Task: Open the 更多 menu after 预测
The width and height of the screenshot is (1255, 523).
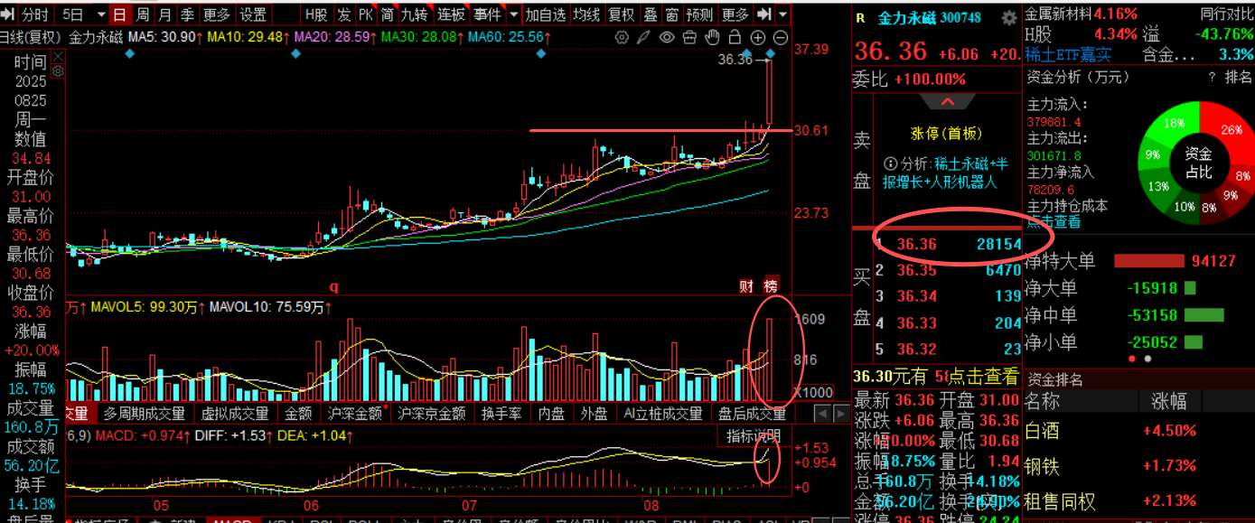Action: tap(735, 14)
